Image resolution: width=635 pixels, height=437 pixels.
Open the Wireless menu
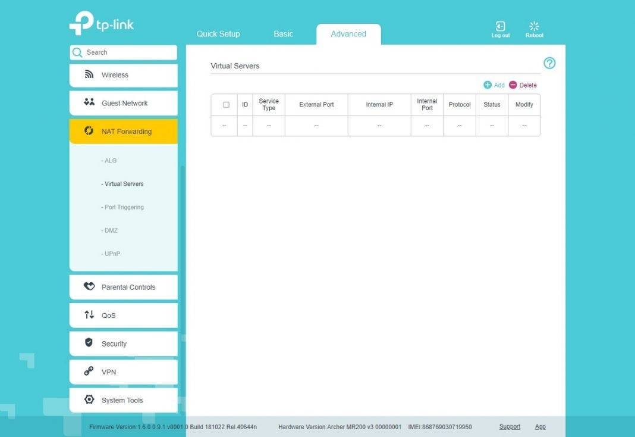tap(124, 75)
